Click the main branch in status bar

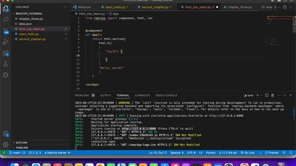point(15,153)
